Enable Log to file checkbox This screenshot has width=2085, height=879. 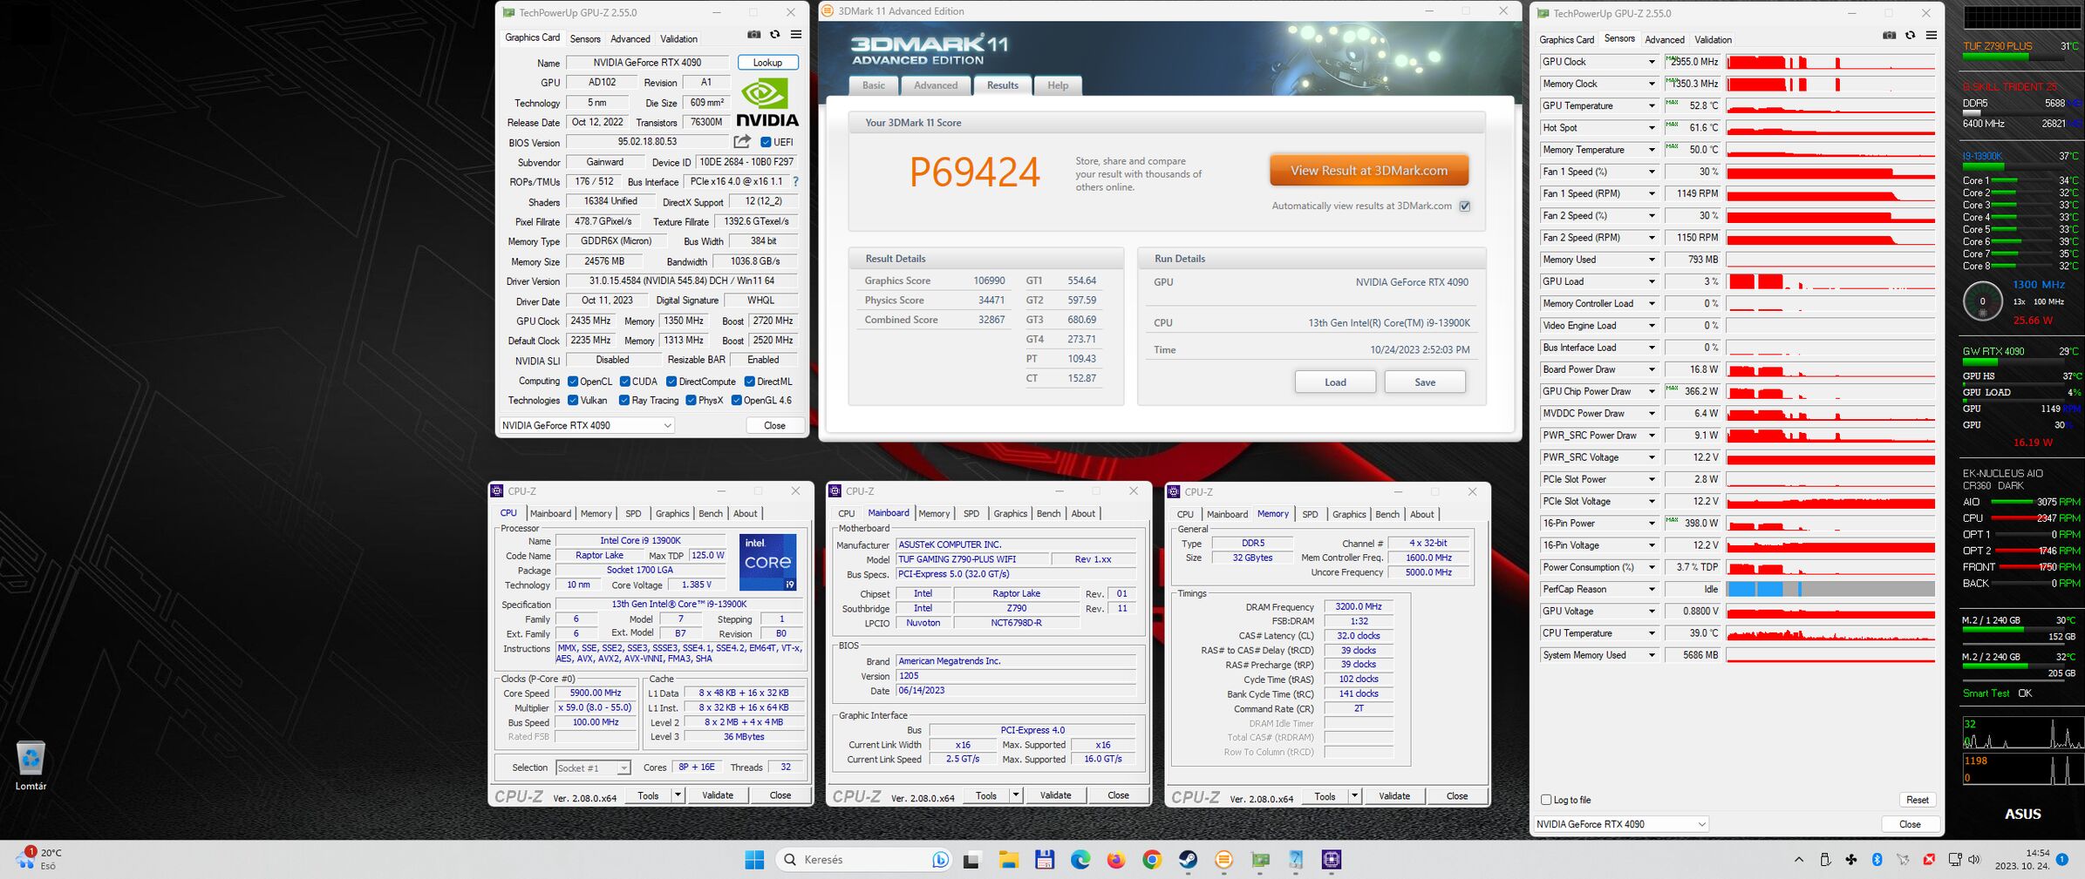click(1546, 800)
